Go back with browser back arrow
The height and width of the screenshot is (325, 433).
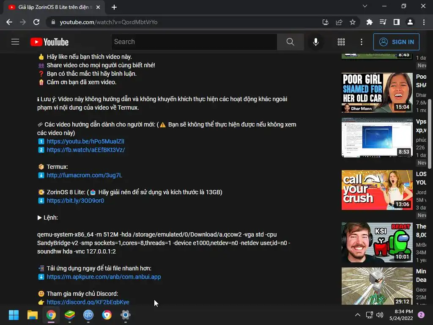pyautogui.click(x=9, y=22)
